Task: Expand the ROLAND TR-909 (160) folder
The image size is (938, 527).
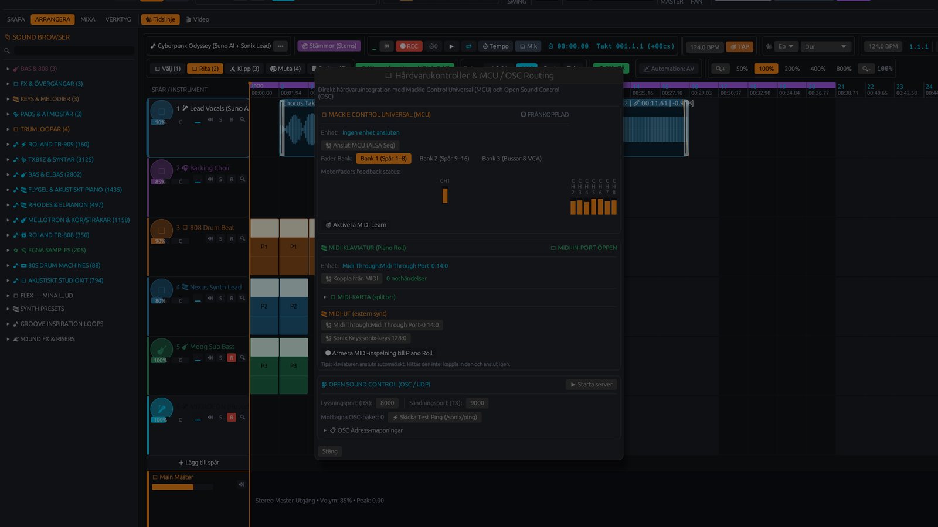Action: pyautogui.click(x=8, y=144)
